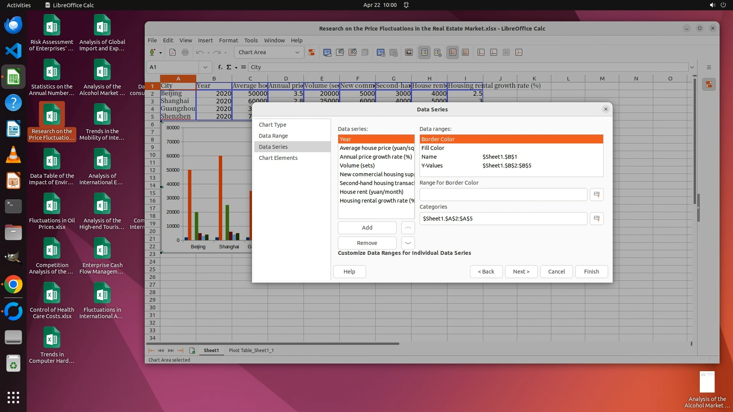Click select-range icon beside Border Color field
The image size is (733, 412).
coord(596,195)
